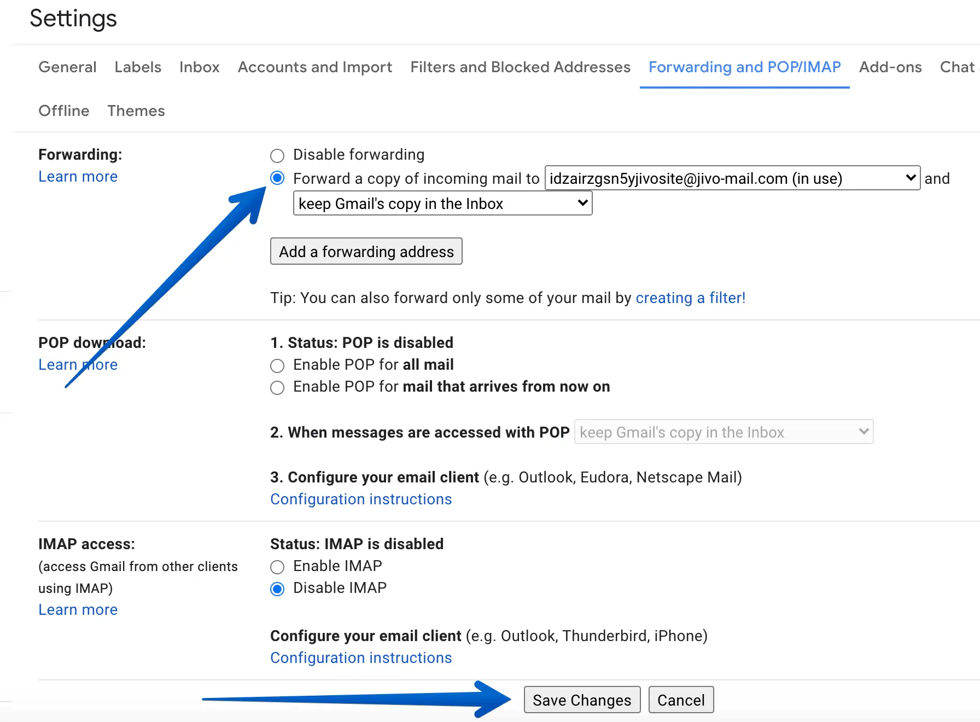The width and height of the screenshot is (980, 722).
Task: Select Forward a copy of incoming mail
Action: pyautogui.click(x=277, y=178)
